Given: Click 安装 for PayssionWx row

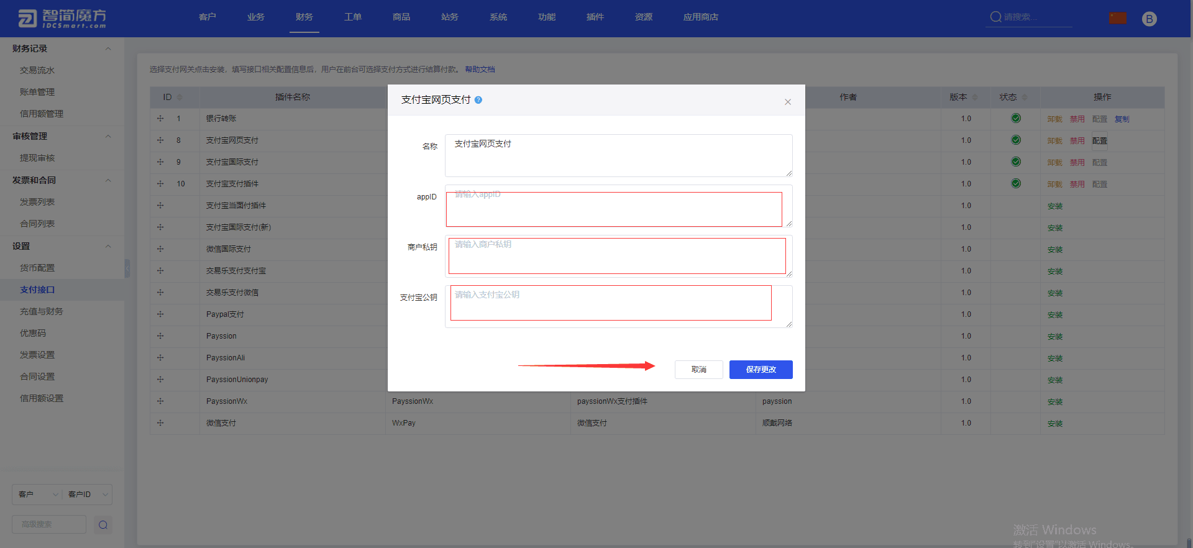Looking at the screenshot, I should click(1055, 402).
